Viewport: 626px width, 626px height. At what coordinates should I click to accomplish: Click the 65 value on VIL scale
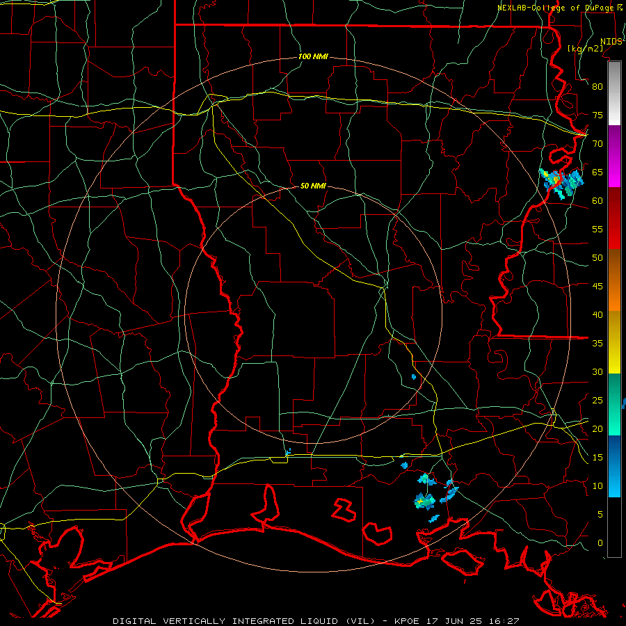(597, 172)
